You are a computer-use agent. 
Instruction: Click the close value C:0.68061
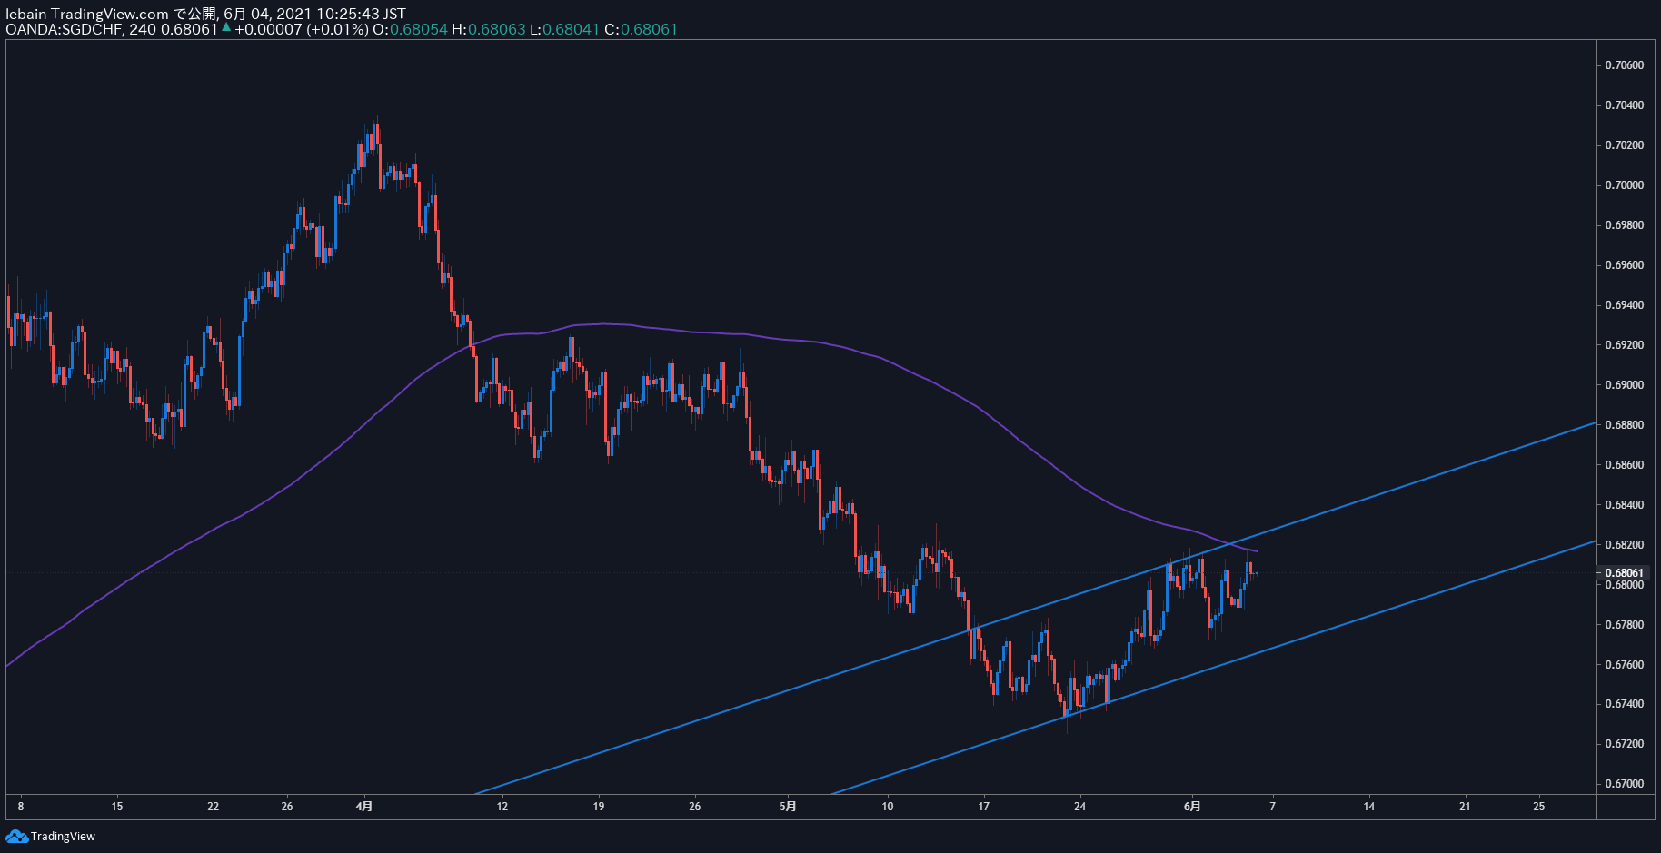click(x=642, y=29)
